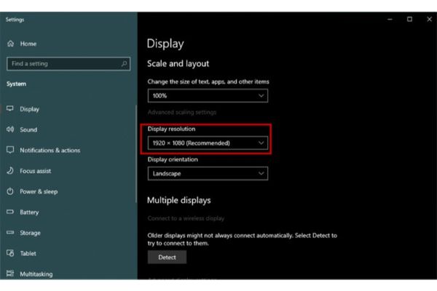
Task: Focus the Find a setting search box
Action: pyautogui.click(x=68, y=64)
